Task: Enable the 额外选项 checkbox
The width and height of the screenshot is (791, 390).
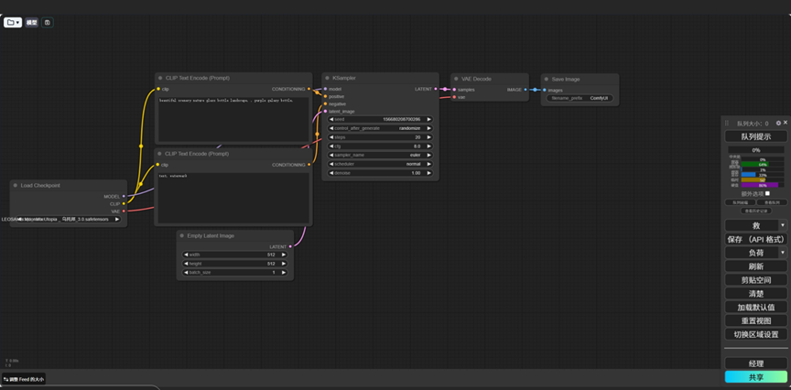Action: pyautogui.click(x=767, y=194)
